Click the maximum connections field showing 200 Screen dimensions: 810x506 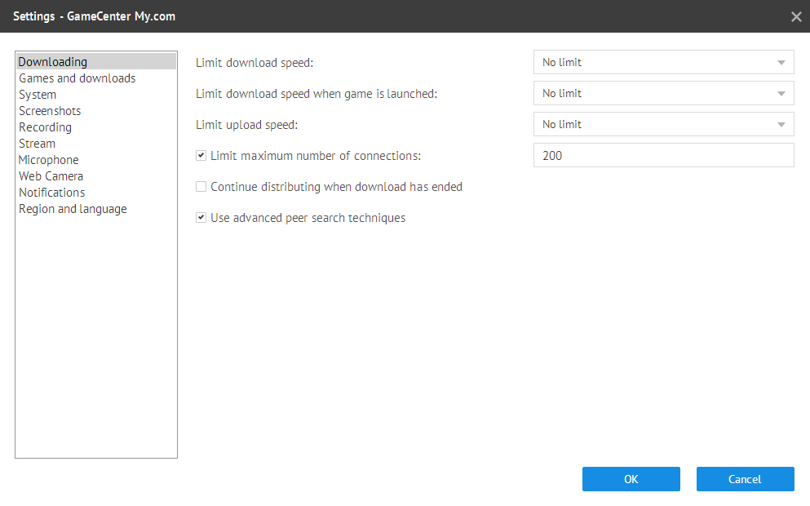click(x=663, y=155)
